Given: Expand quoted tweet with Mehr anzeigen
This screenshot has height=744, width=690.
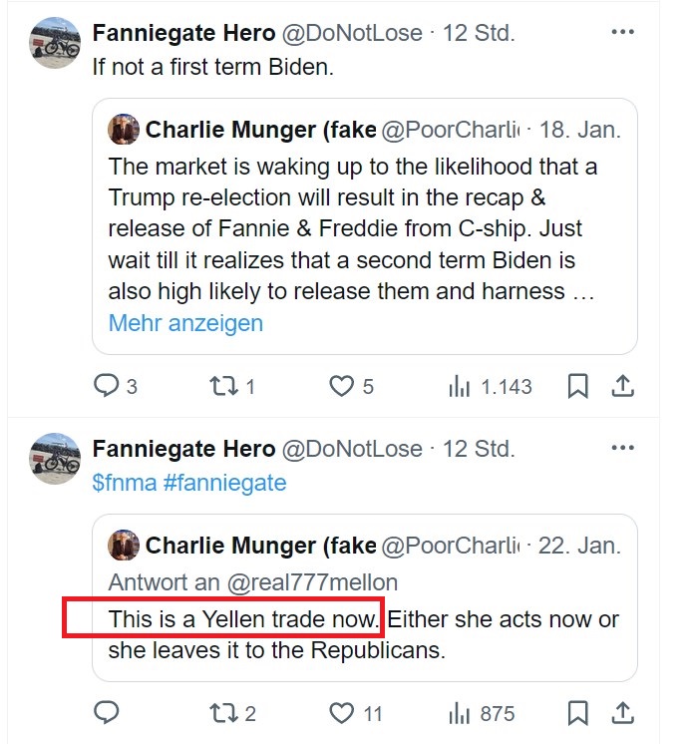Looking at the screenshot, I should [x=185, y=323].
